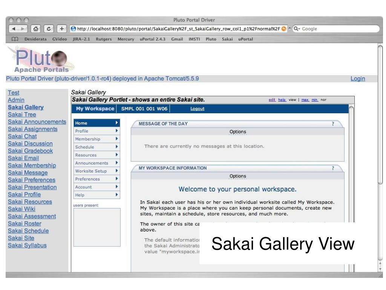The image size is (386, 290).
Task: Open the Sakai Syllabus link
Action: pyautogui.click(x=27, y=245)
